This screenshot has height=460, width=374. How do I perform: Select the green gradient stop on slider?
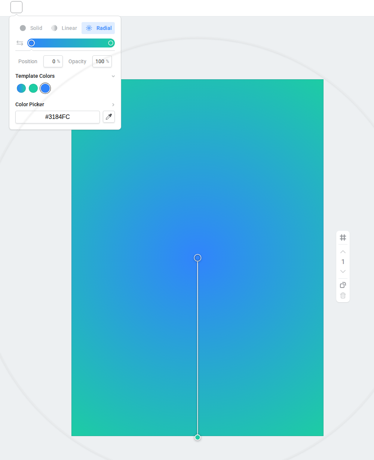coord(111,43)
